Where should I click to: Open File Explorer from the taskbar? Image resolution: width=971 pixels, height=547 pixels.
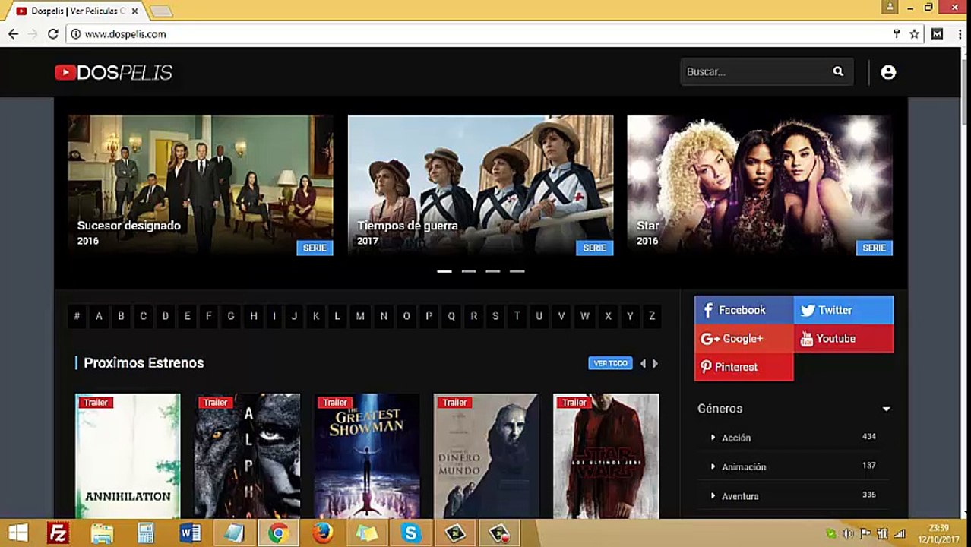coord(102,533)
